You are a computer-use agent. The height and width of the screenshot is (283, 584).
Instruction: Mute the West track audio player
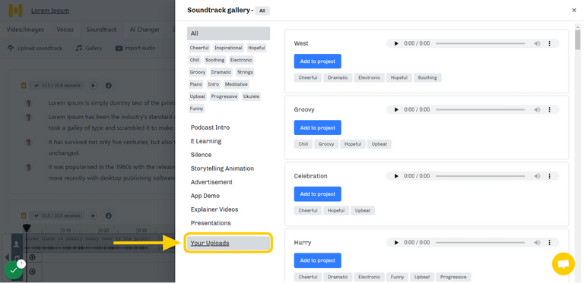pyautogui.click(x=537, y=43)
